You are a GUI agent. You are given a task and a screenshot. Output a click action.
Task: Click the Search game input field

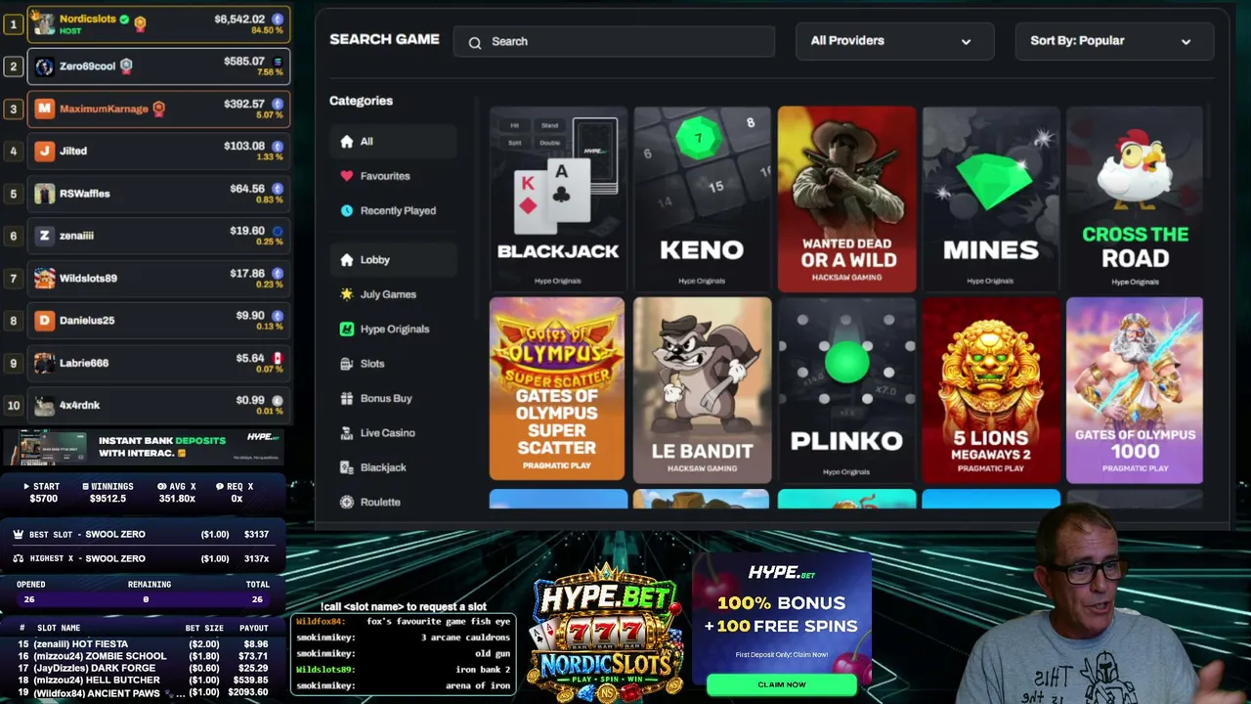click(x=614, y=42)
